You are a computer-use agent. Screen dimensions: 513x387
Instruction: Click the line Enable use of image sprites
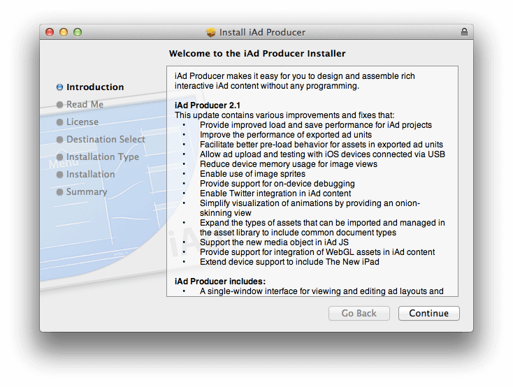[x=252, y=174]
